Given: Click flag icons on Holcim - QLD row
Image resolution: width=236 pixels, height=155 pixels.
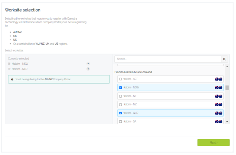Looking at the screenshot, I should point(219,113).
